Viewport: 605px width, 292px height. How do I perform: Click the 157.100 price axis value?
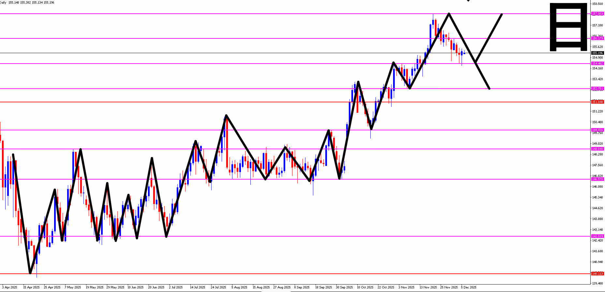click(598, 25)
